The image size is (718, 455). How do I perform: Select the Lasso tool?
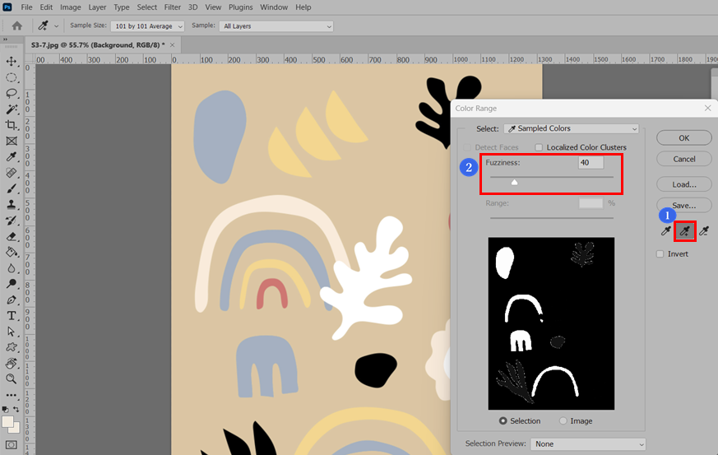[x=12, y=94]
